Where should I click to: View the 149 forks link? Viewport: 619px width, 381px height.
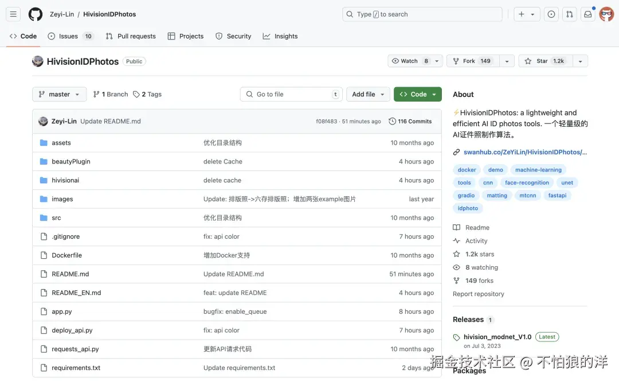click(473, 281)
